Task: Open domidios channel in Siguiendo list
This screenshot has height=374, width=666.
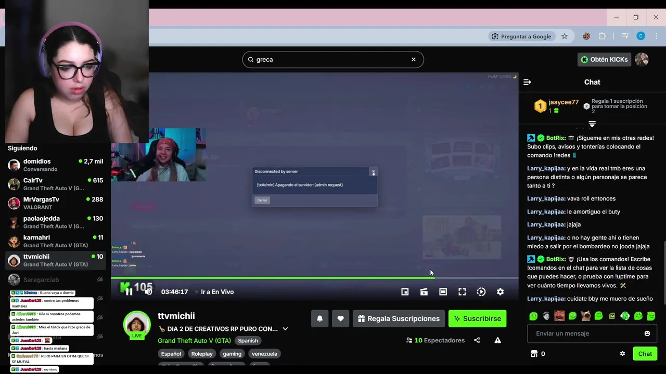Action: coord(55,165)
